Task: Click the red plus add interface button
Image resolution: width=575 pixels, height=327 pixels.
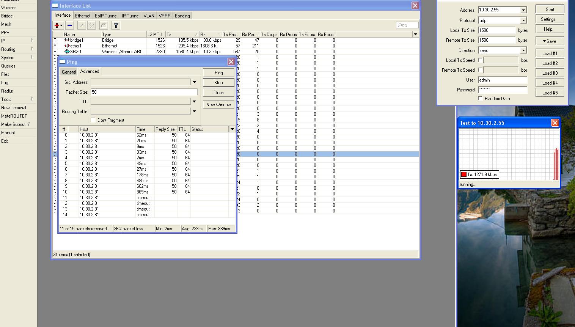Action: pos(58,25)
